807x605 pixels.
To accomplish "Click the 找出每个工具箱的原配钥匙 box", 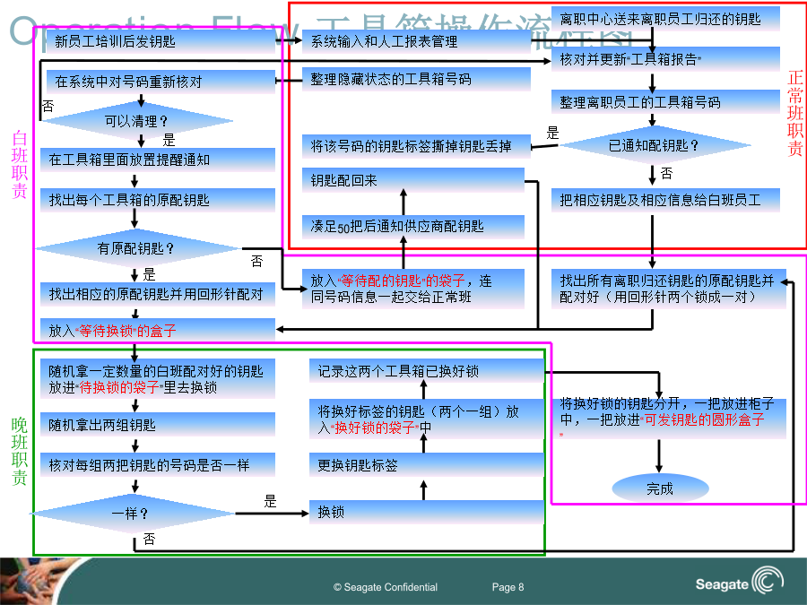I will click(x=158, y=200).
